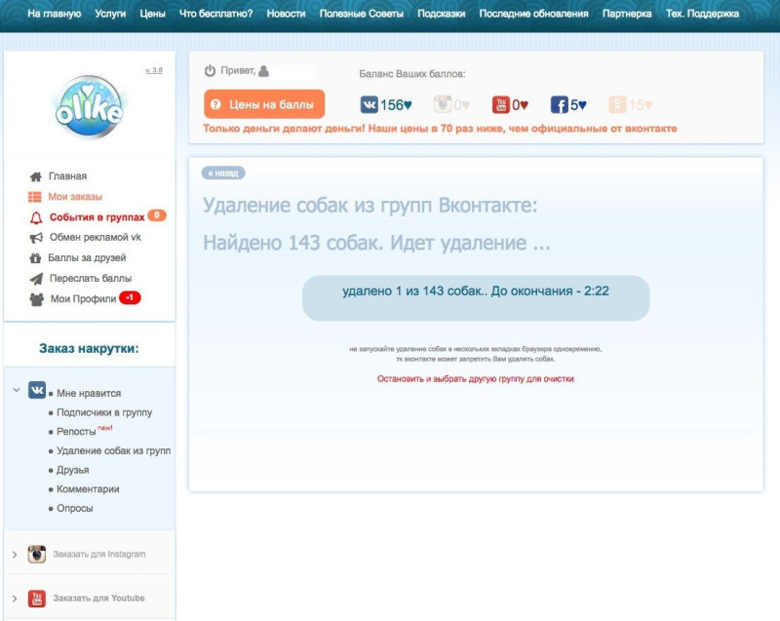Click the faded Instagram balance icon
The image size is (780, 621).
pyautogui.click(x=443, y=105)
